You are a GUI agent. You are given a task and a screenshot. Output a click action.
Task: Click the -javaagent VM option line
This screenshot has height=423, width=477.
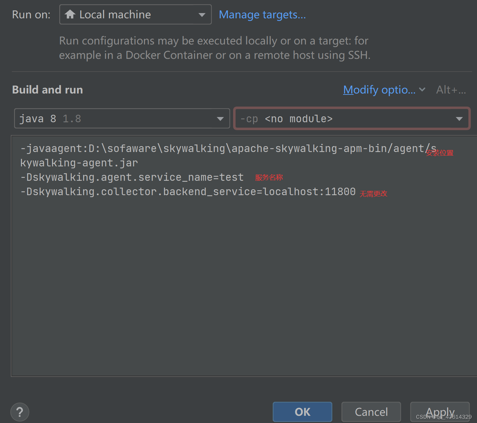(228, 148)
